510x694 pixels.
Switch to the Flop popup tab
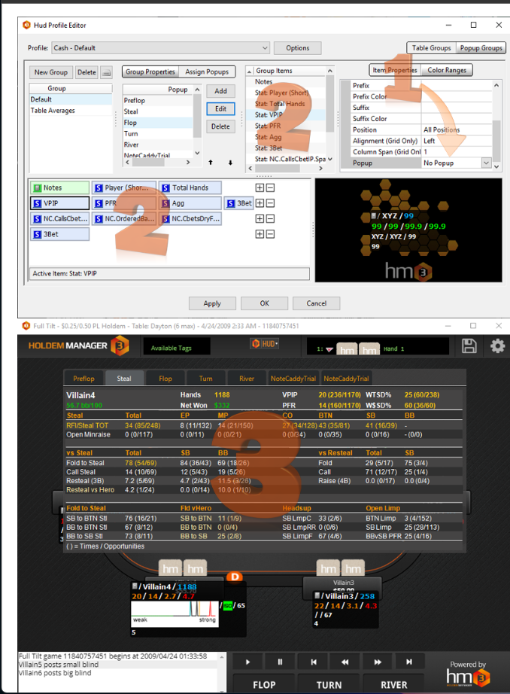pos(165,379)
